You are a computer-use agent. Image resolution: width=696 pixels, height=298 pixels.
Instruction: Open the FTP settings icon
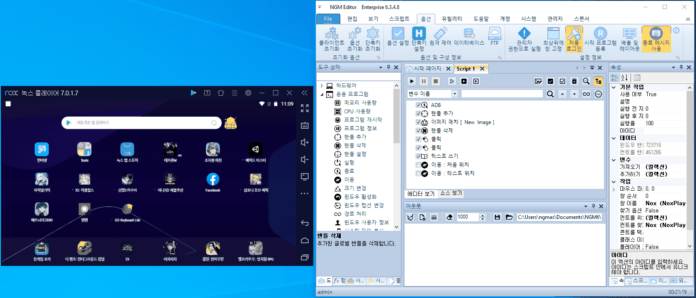pos(494,36)
